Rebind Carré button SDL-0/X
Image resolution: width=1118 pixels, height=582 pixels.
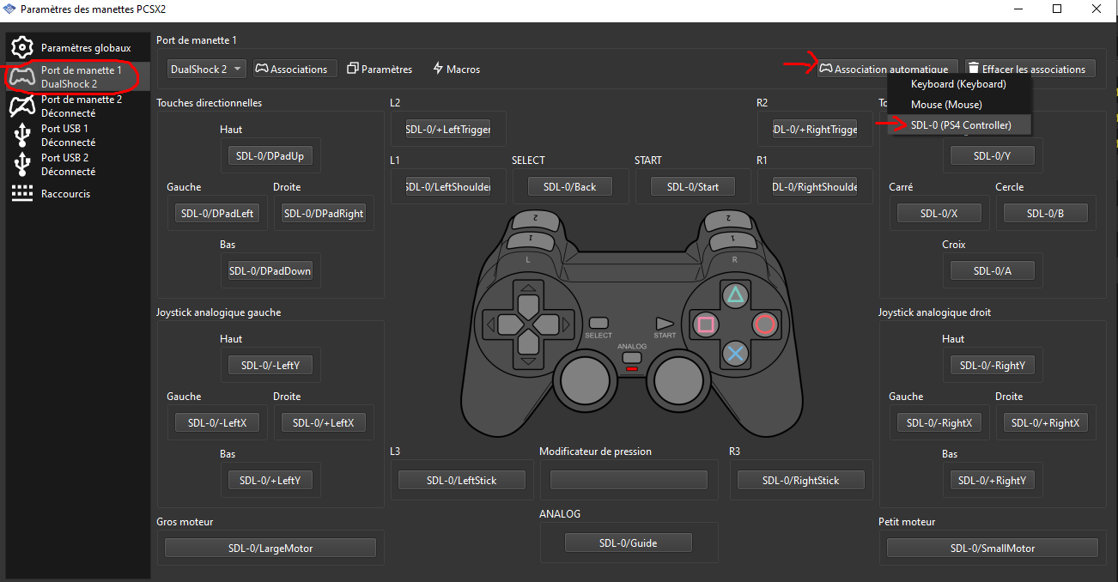tap(939, 213)
